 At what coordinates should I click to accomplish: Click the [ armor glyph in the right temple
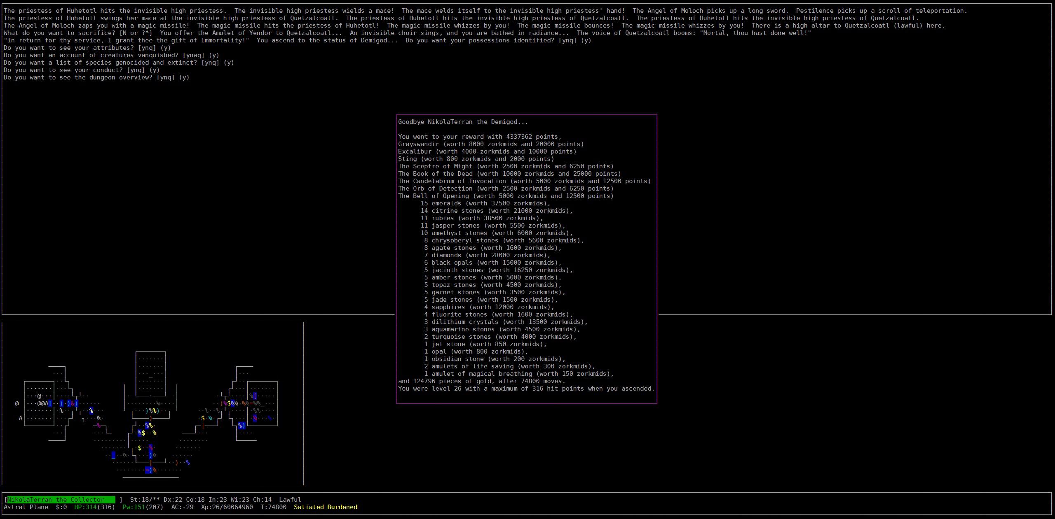pyautogui.click(x=255, y=396)
